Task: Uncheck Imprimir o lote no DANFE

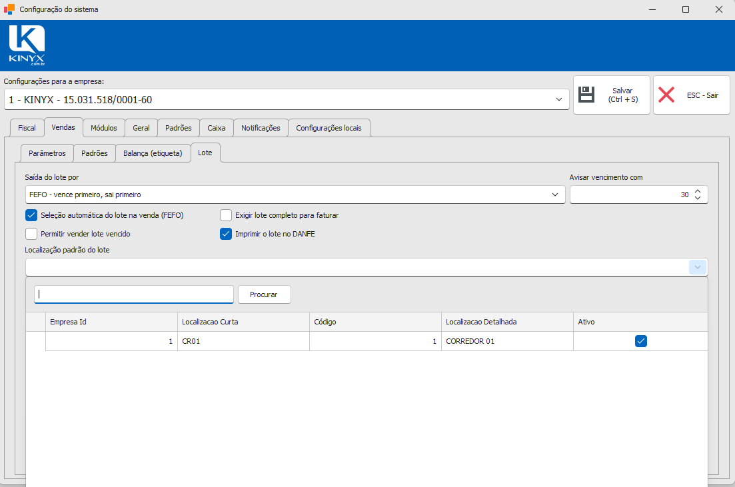Action: pos(226,234)
